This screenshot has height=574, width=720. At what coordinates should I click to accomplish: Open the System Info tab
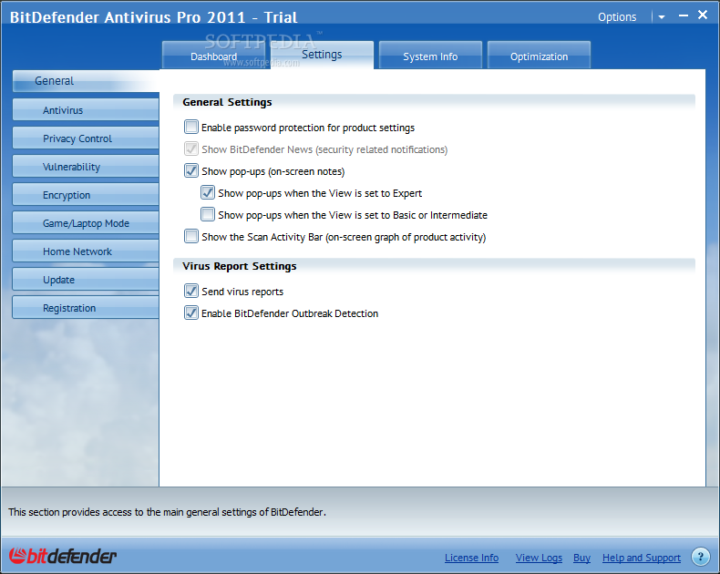(430, 56)
